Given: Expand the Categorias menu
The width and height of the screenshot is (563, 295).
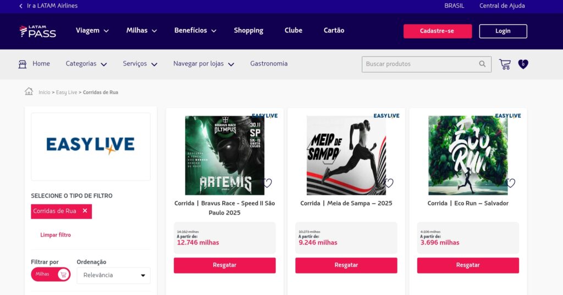Looking at the screenshot, I should tap(86, 64).
